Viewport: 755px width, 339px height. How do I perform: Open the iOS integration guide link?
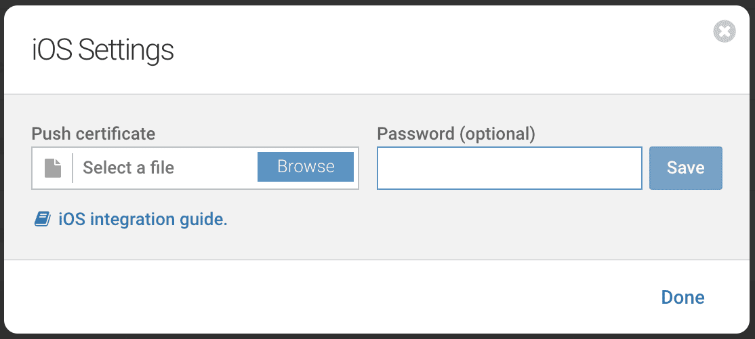click(x=142, y=219)
